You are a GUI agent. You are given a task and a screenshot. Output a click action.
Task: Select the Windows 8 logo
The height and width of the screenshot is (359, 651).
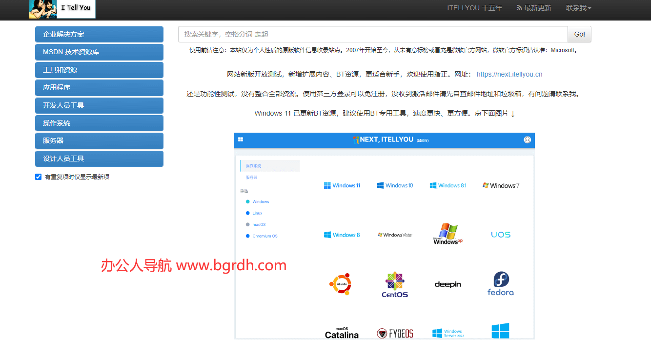(342, 235)
